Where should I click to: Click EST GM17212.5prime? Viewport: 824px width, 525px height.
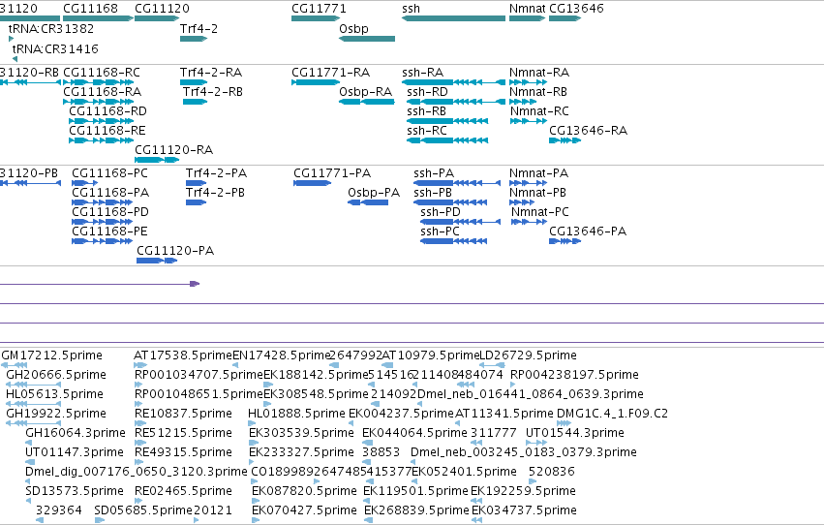[x=52, y=355]
